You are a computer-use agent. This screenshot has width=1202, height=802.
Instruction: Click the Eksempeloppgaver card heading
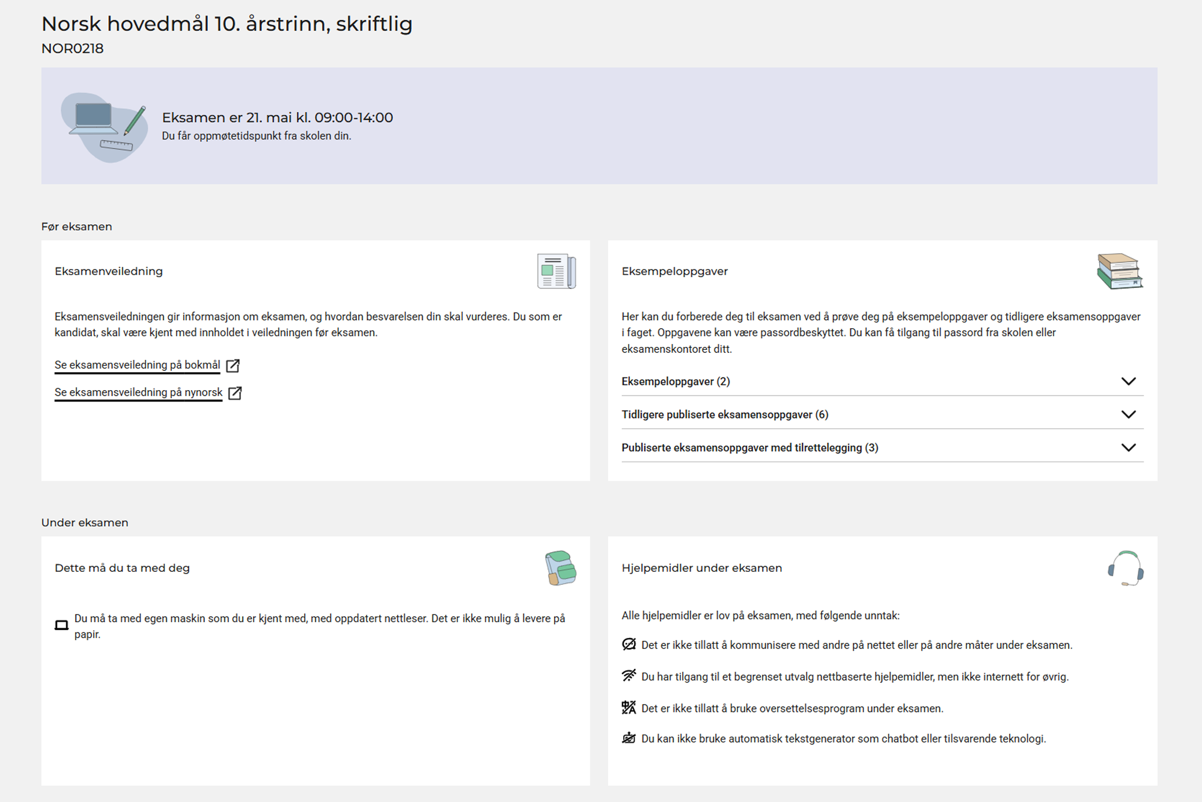point(675,271)
